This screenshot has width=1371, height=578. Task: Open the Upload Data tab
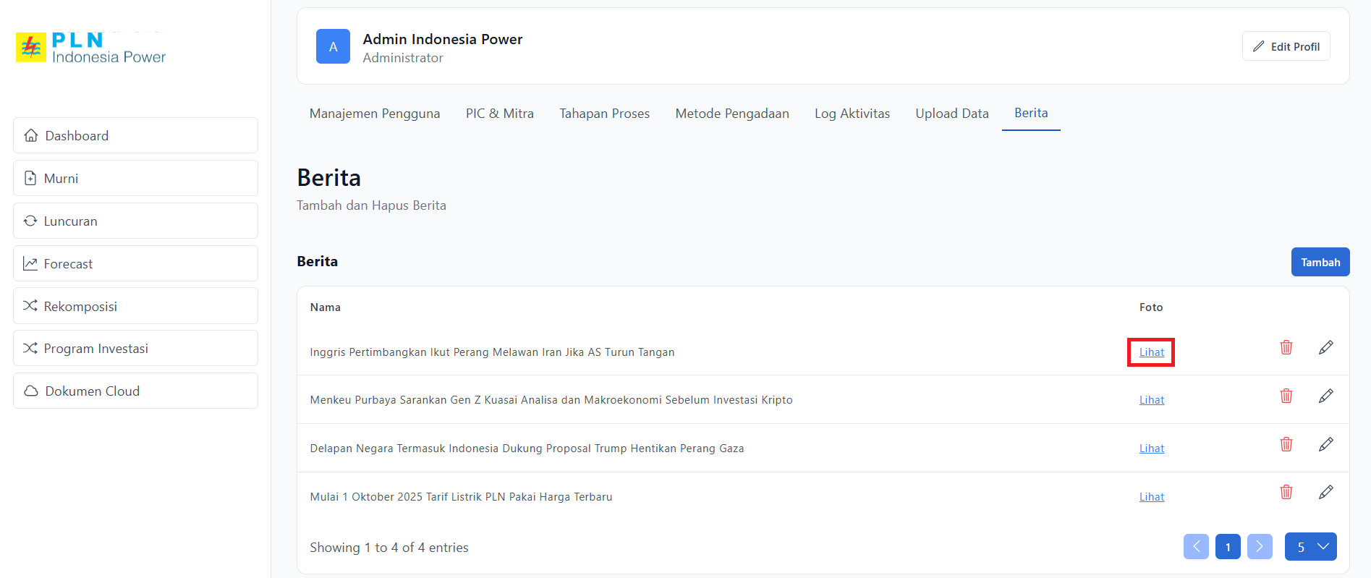coord(951,114)
